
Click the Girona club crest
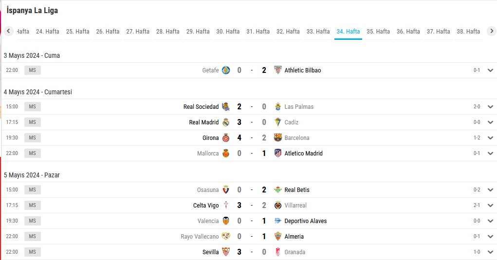(x=226, y=138)
